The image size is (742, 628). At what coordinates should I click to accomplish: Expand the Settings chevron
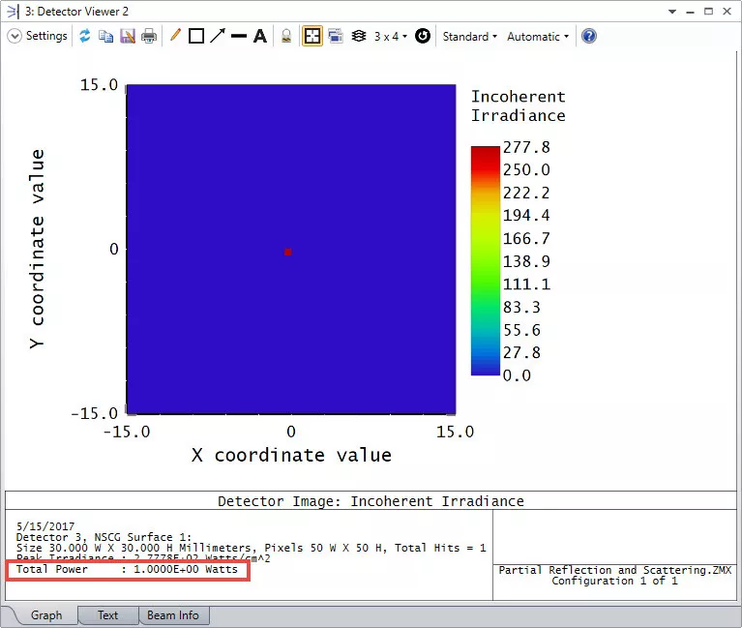[15, 36]
